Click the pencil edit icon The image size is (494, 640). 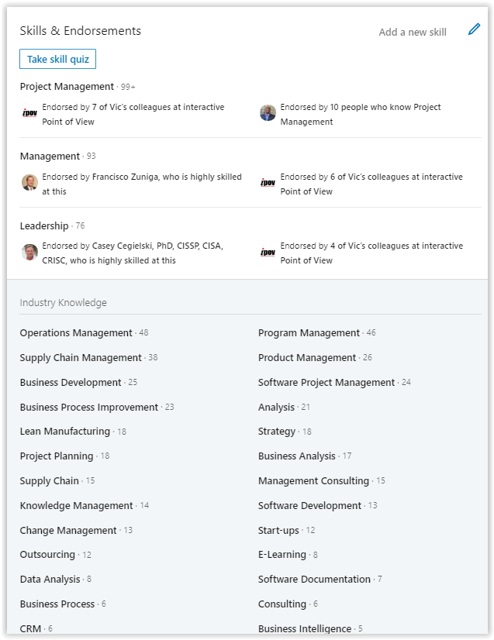[x=474, y=29]
